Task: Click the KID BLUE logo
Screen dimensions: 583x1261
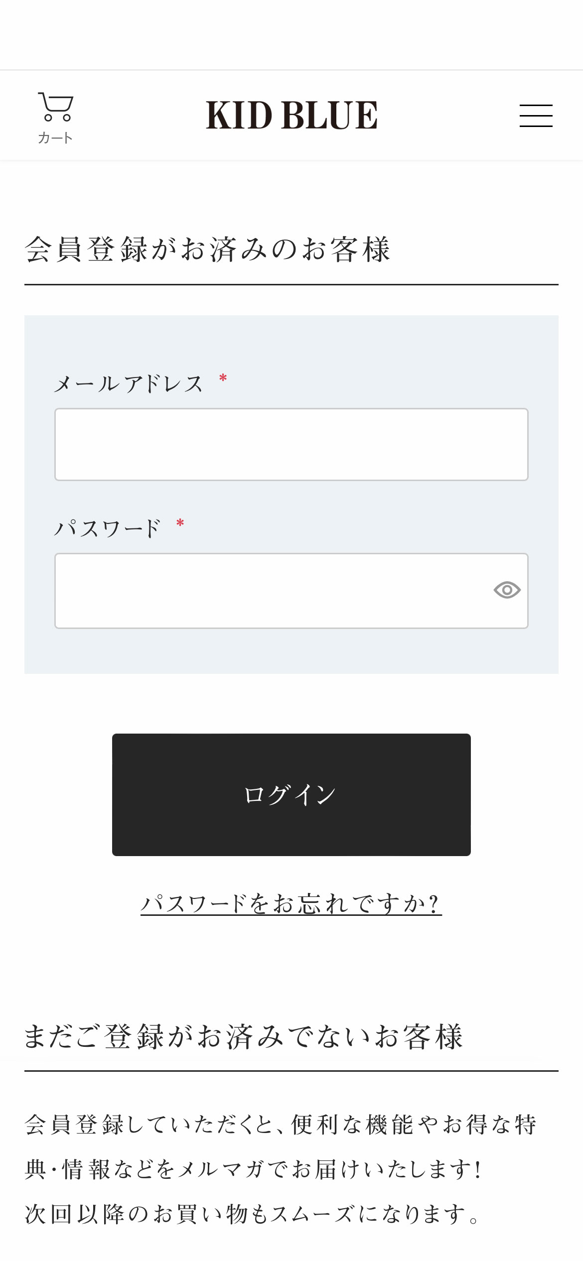Action: tap(291, 115)
